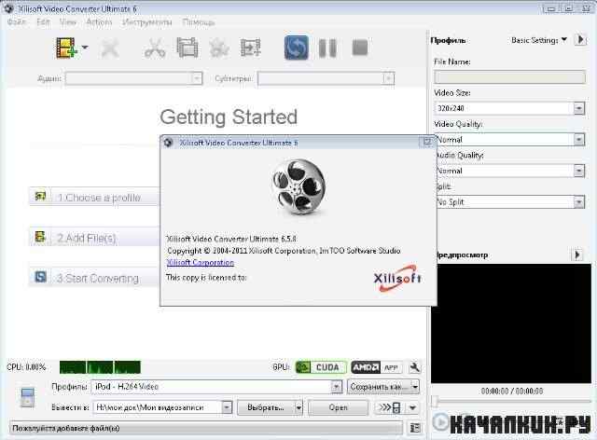This screenshot has height=440, width=597.
Task: Open the View menu
Action: (x=68, y=22)
